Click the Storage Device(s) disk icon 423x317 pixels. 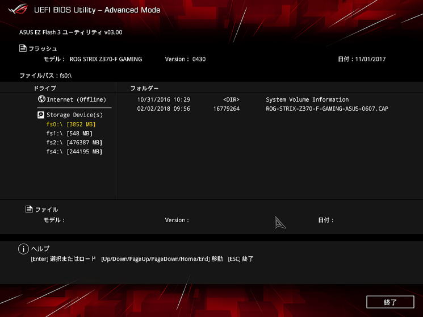coord(41,115)
